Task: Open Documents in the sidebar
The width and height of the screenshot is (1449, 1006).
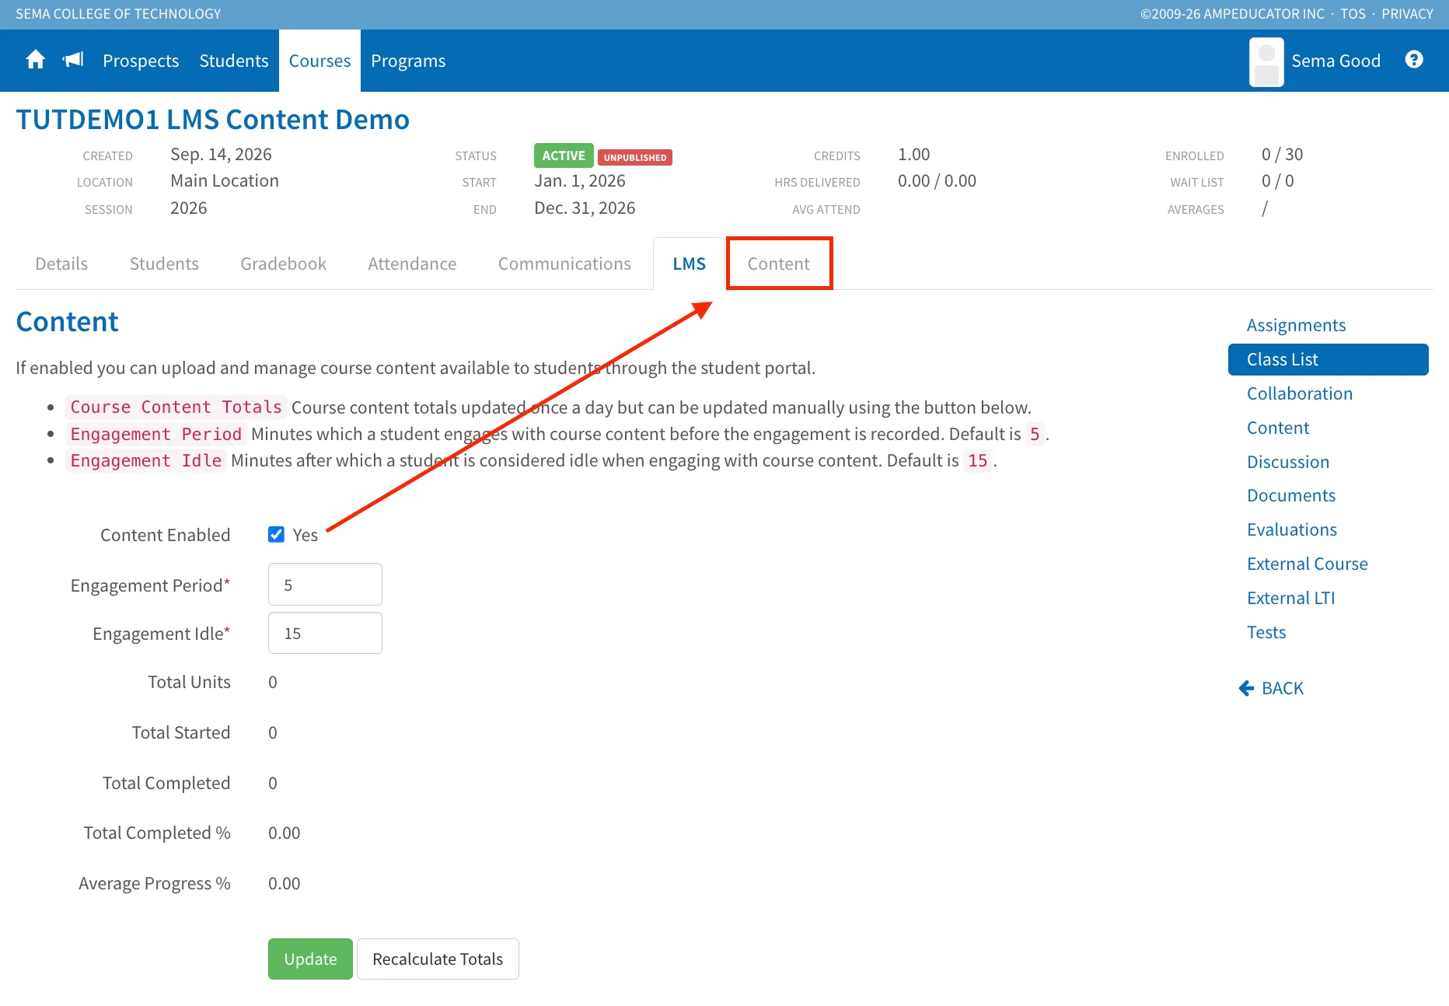Action: point(1291,495)
